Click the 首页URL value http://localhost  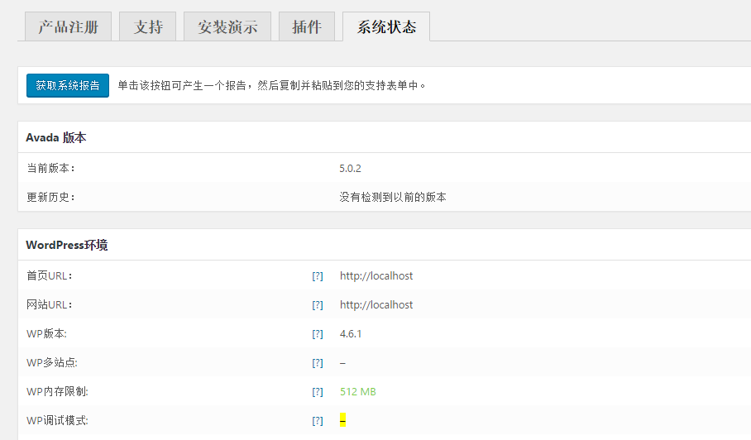(x=376, y=276)
